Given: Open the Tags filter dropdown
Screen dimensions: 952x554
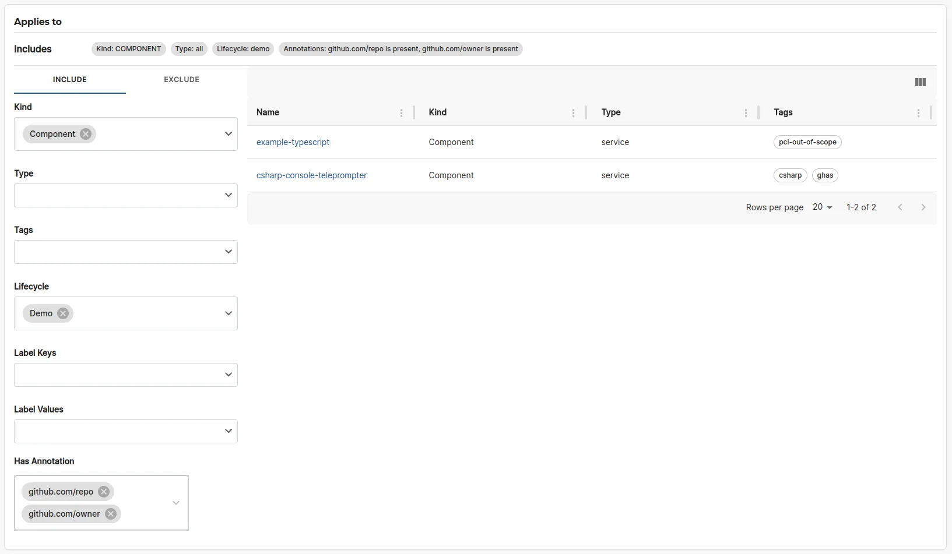Looking at the screenshot, I should 228,252.
